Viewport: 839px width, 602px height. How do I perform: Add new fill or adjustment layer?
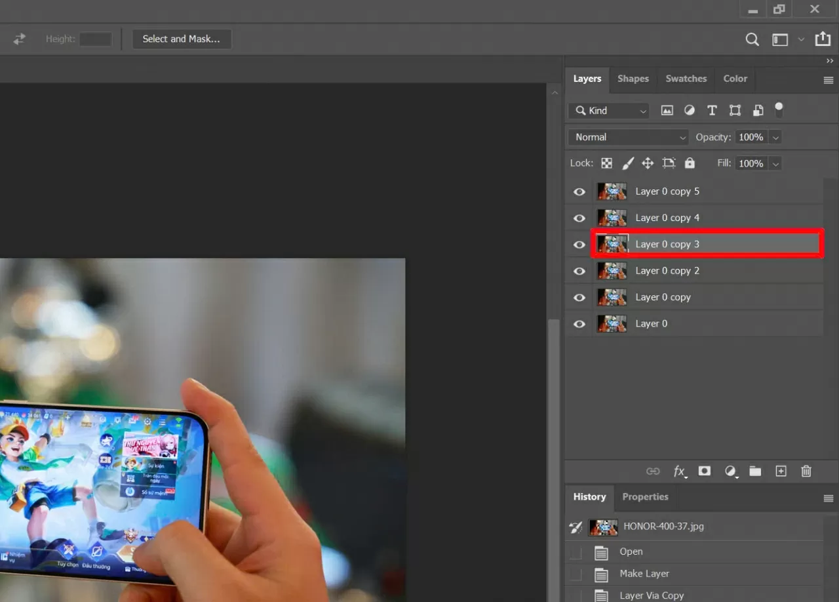[x=730, y=471]
